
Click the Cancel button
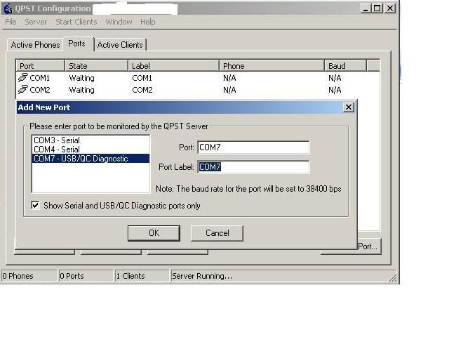pyautogui.click(x=217, y=233)
